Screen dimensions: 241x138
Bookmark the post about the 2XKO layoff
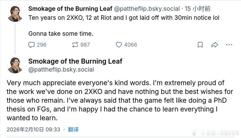[x=200, y=45]
